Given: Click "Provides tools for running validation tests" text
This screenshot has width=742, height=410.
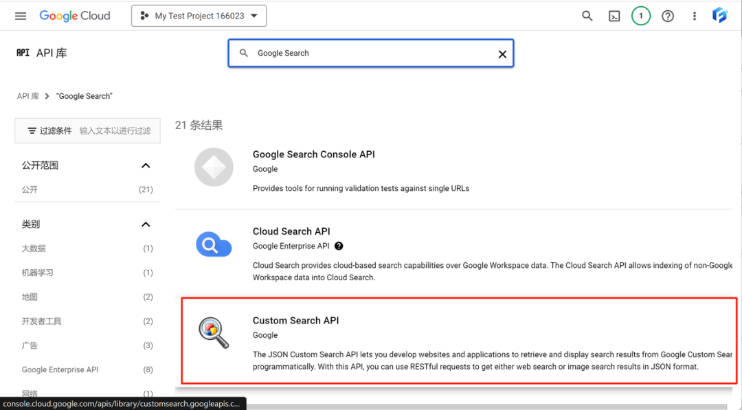Looking at the screenshot, I should point(361,188).
